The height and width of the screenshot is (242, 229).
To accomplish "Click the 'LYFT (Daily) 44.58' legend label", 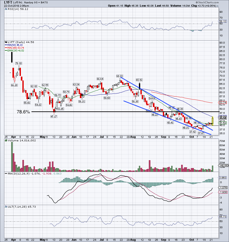I will (21, 42).
